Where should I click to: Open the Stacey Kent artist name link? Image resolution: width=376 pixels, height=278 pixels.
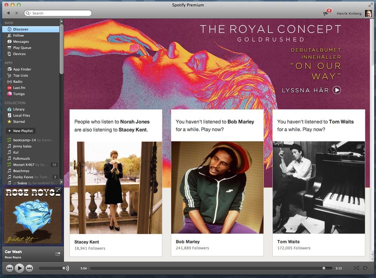tap(87, 242)
